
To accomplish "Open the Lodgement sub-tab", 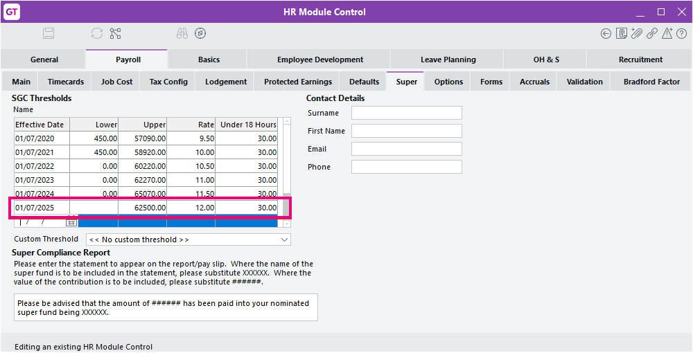I will [x=226, y=82].
